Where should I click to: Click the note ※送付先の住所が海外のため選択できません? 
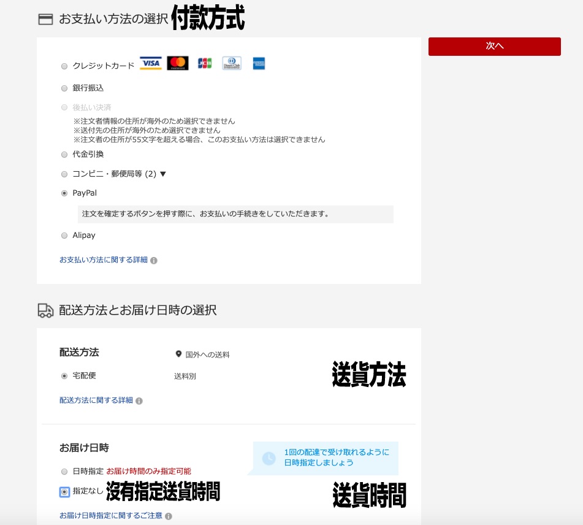coord(147,130)
